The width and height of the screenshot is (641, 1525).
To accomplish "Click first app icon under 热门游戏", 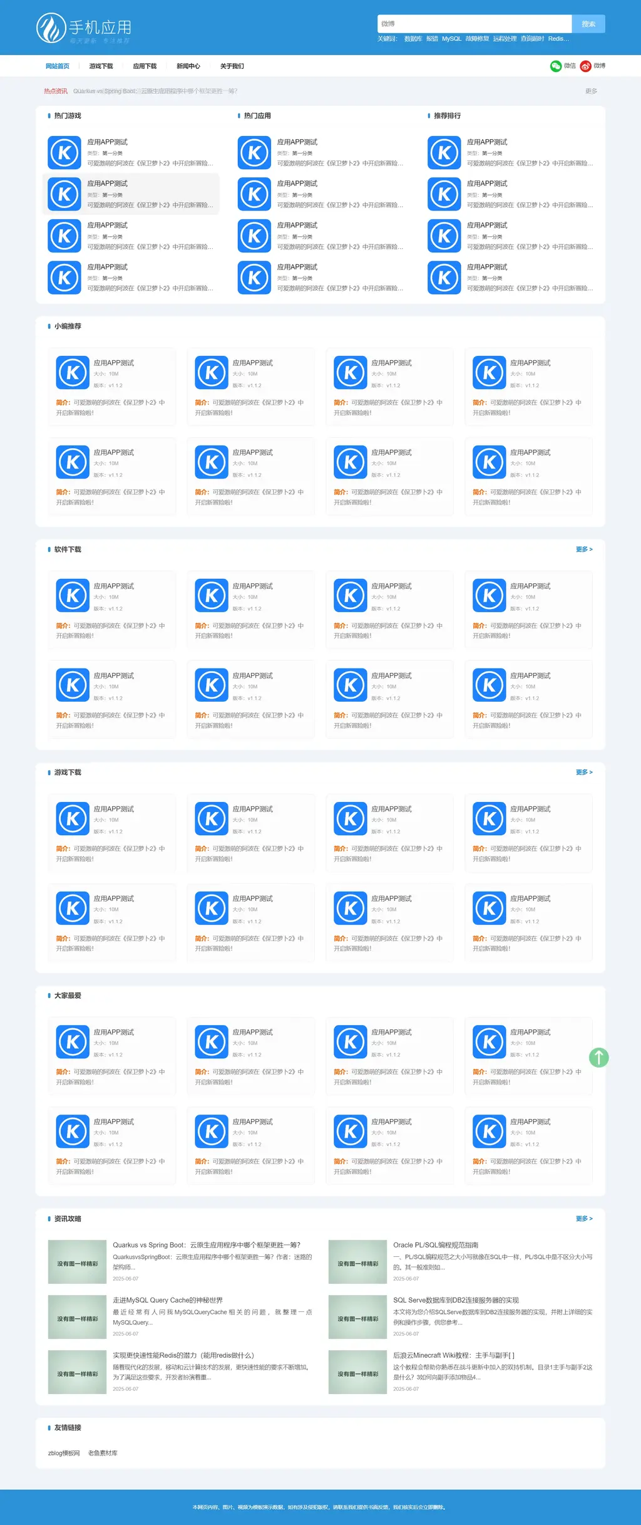I will [x=64, y=153].
